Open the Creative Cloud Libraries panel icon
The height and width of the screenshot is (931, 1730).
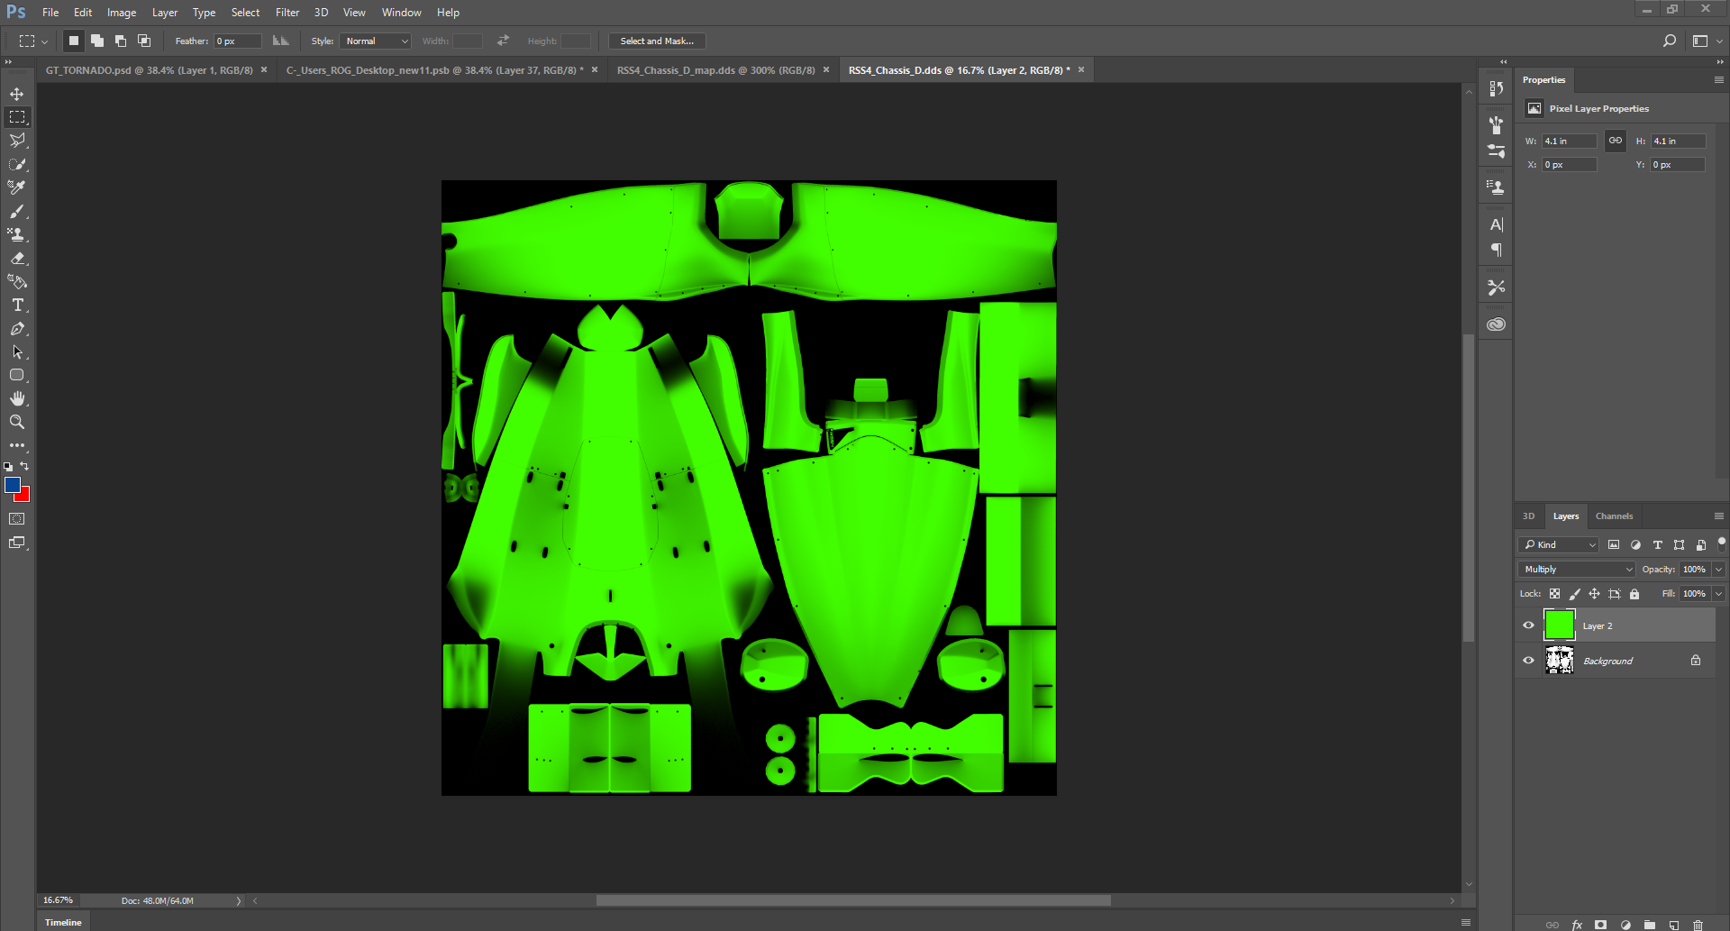[1497, 324]
